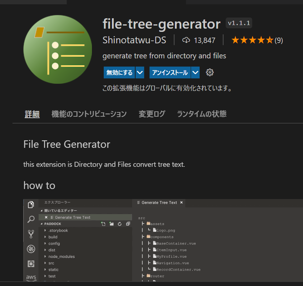303x286 pixels.
Task: Click the how to heading
Action: click(x=39, y=185)
